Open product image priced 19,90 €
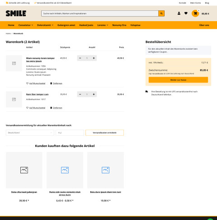This screenshot has width=217, height=220. point(105,170)
